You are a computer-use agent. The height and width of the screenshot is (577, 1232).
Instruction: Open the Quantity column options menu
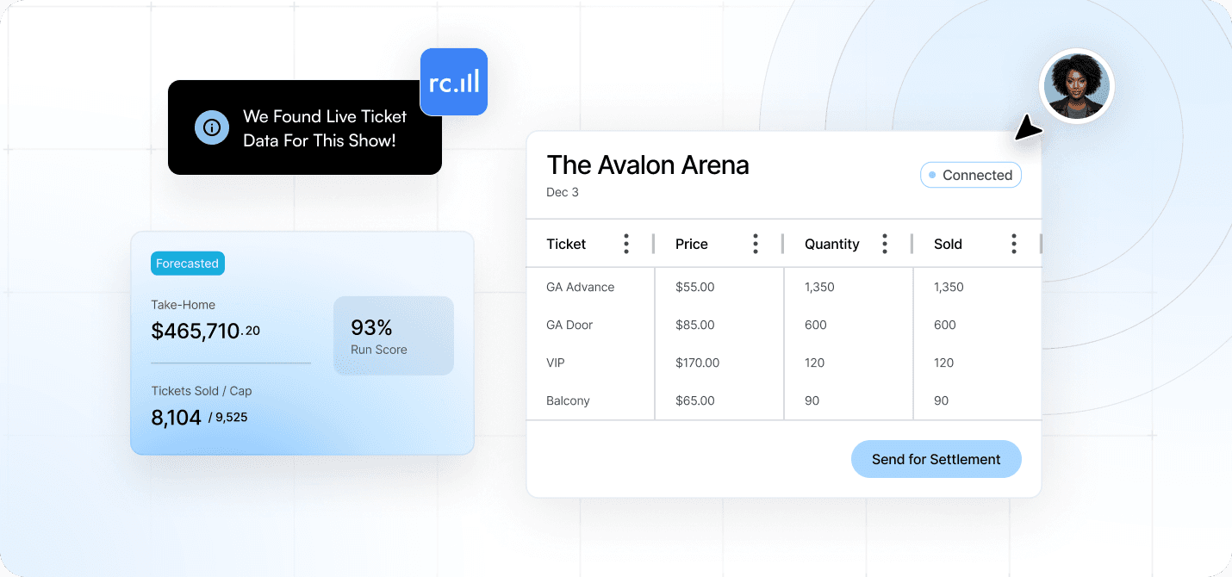point(885,244)
